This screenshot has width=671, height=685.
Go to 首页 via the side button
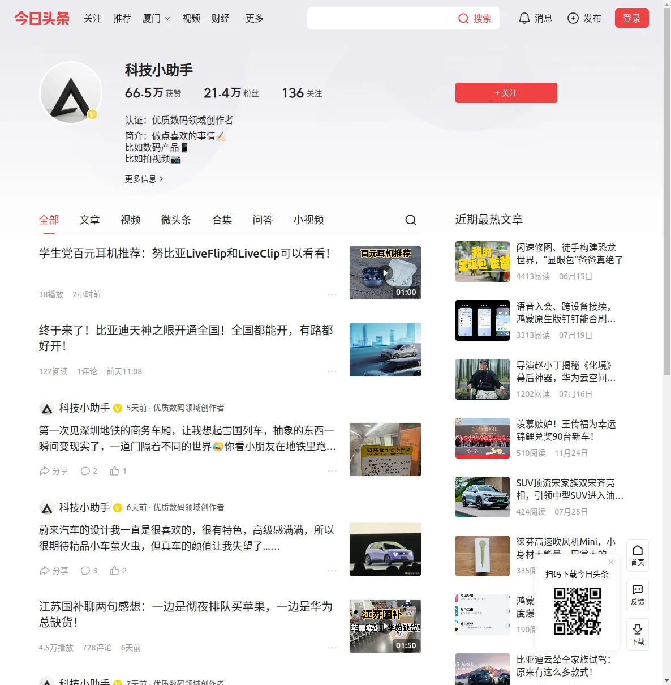click(x=638, y=555)
